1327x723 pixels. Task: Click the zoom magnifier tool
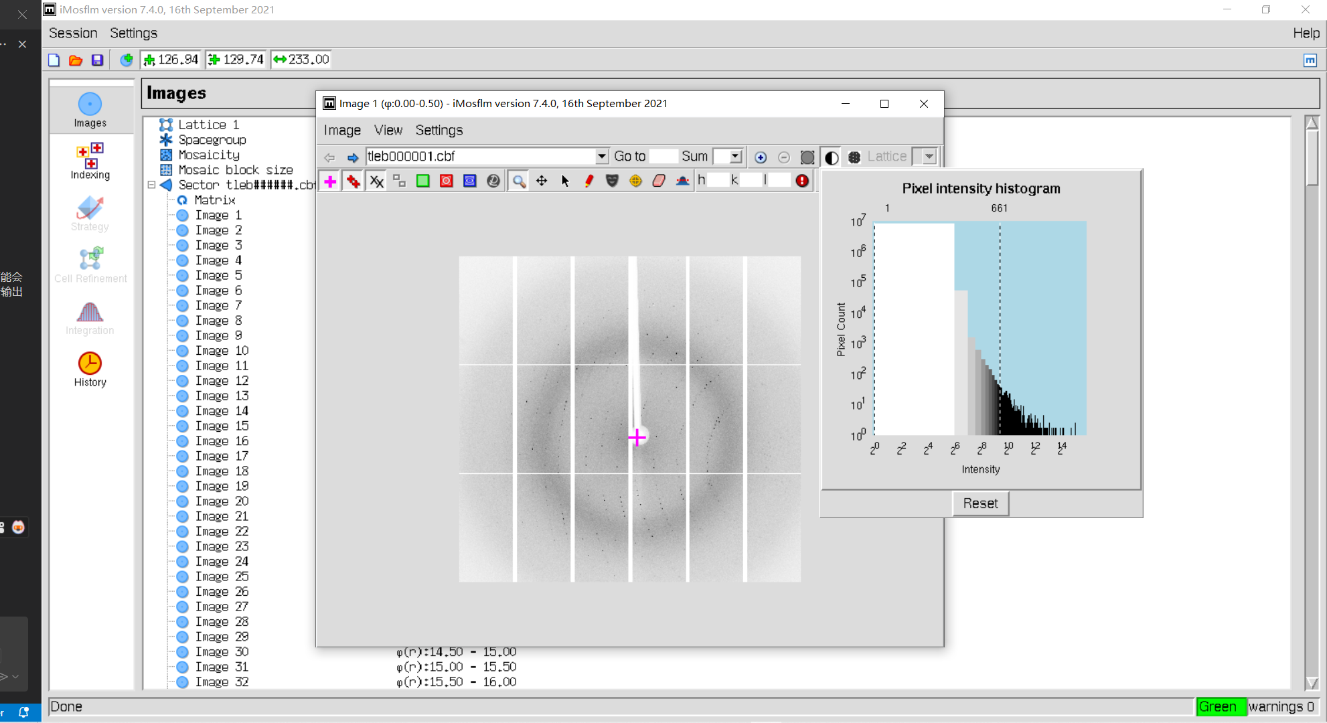(519, 181)
